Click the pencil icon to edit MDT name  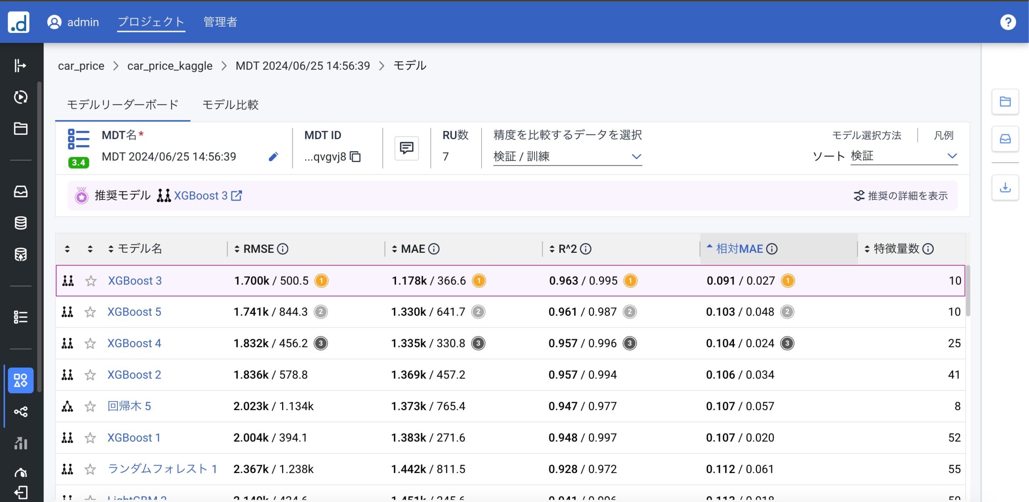[273, 156]
